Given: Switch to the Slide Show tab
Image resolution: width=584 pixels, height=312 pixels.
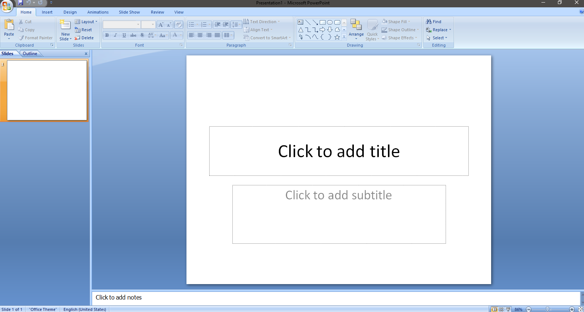Looking at the screenshot, I should click(129, 12).
